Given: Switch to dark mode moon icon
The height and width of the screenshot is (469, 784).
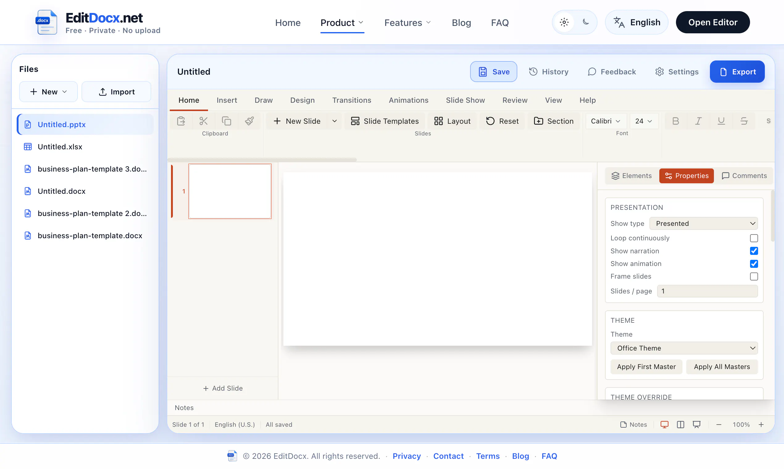Looking at the screenshot, I should tap(586, 22).
